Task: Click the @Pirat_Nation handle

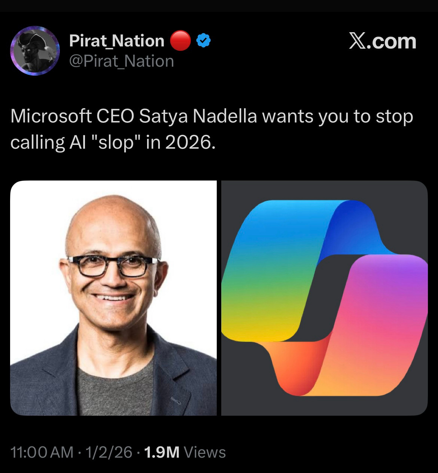Action: (122, 61)
